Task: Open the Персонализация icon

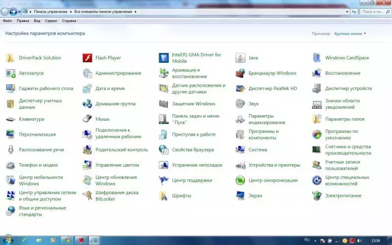Action: [10, 134]
